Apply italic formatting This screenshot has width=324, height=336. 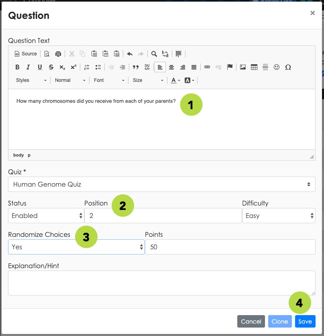tap(28, 67)
